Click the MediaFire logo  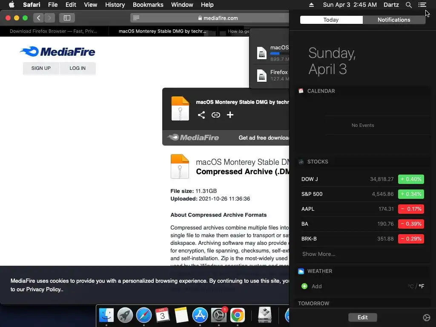tap(57, 52)
